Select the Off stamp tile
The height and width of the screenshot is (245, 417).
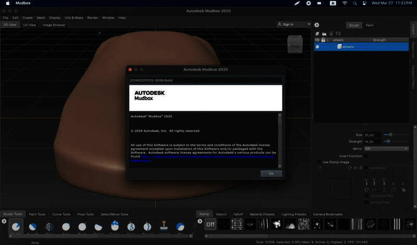click(x=211, y=224)
